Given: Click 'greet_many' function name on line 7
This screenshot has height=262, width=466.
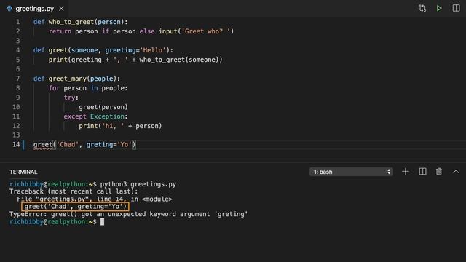Looking at the screenshot, I should [x=68, y=79].
